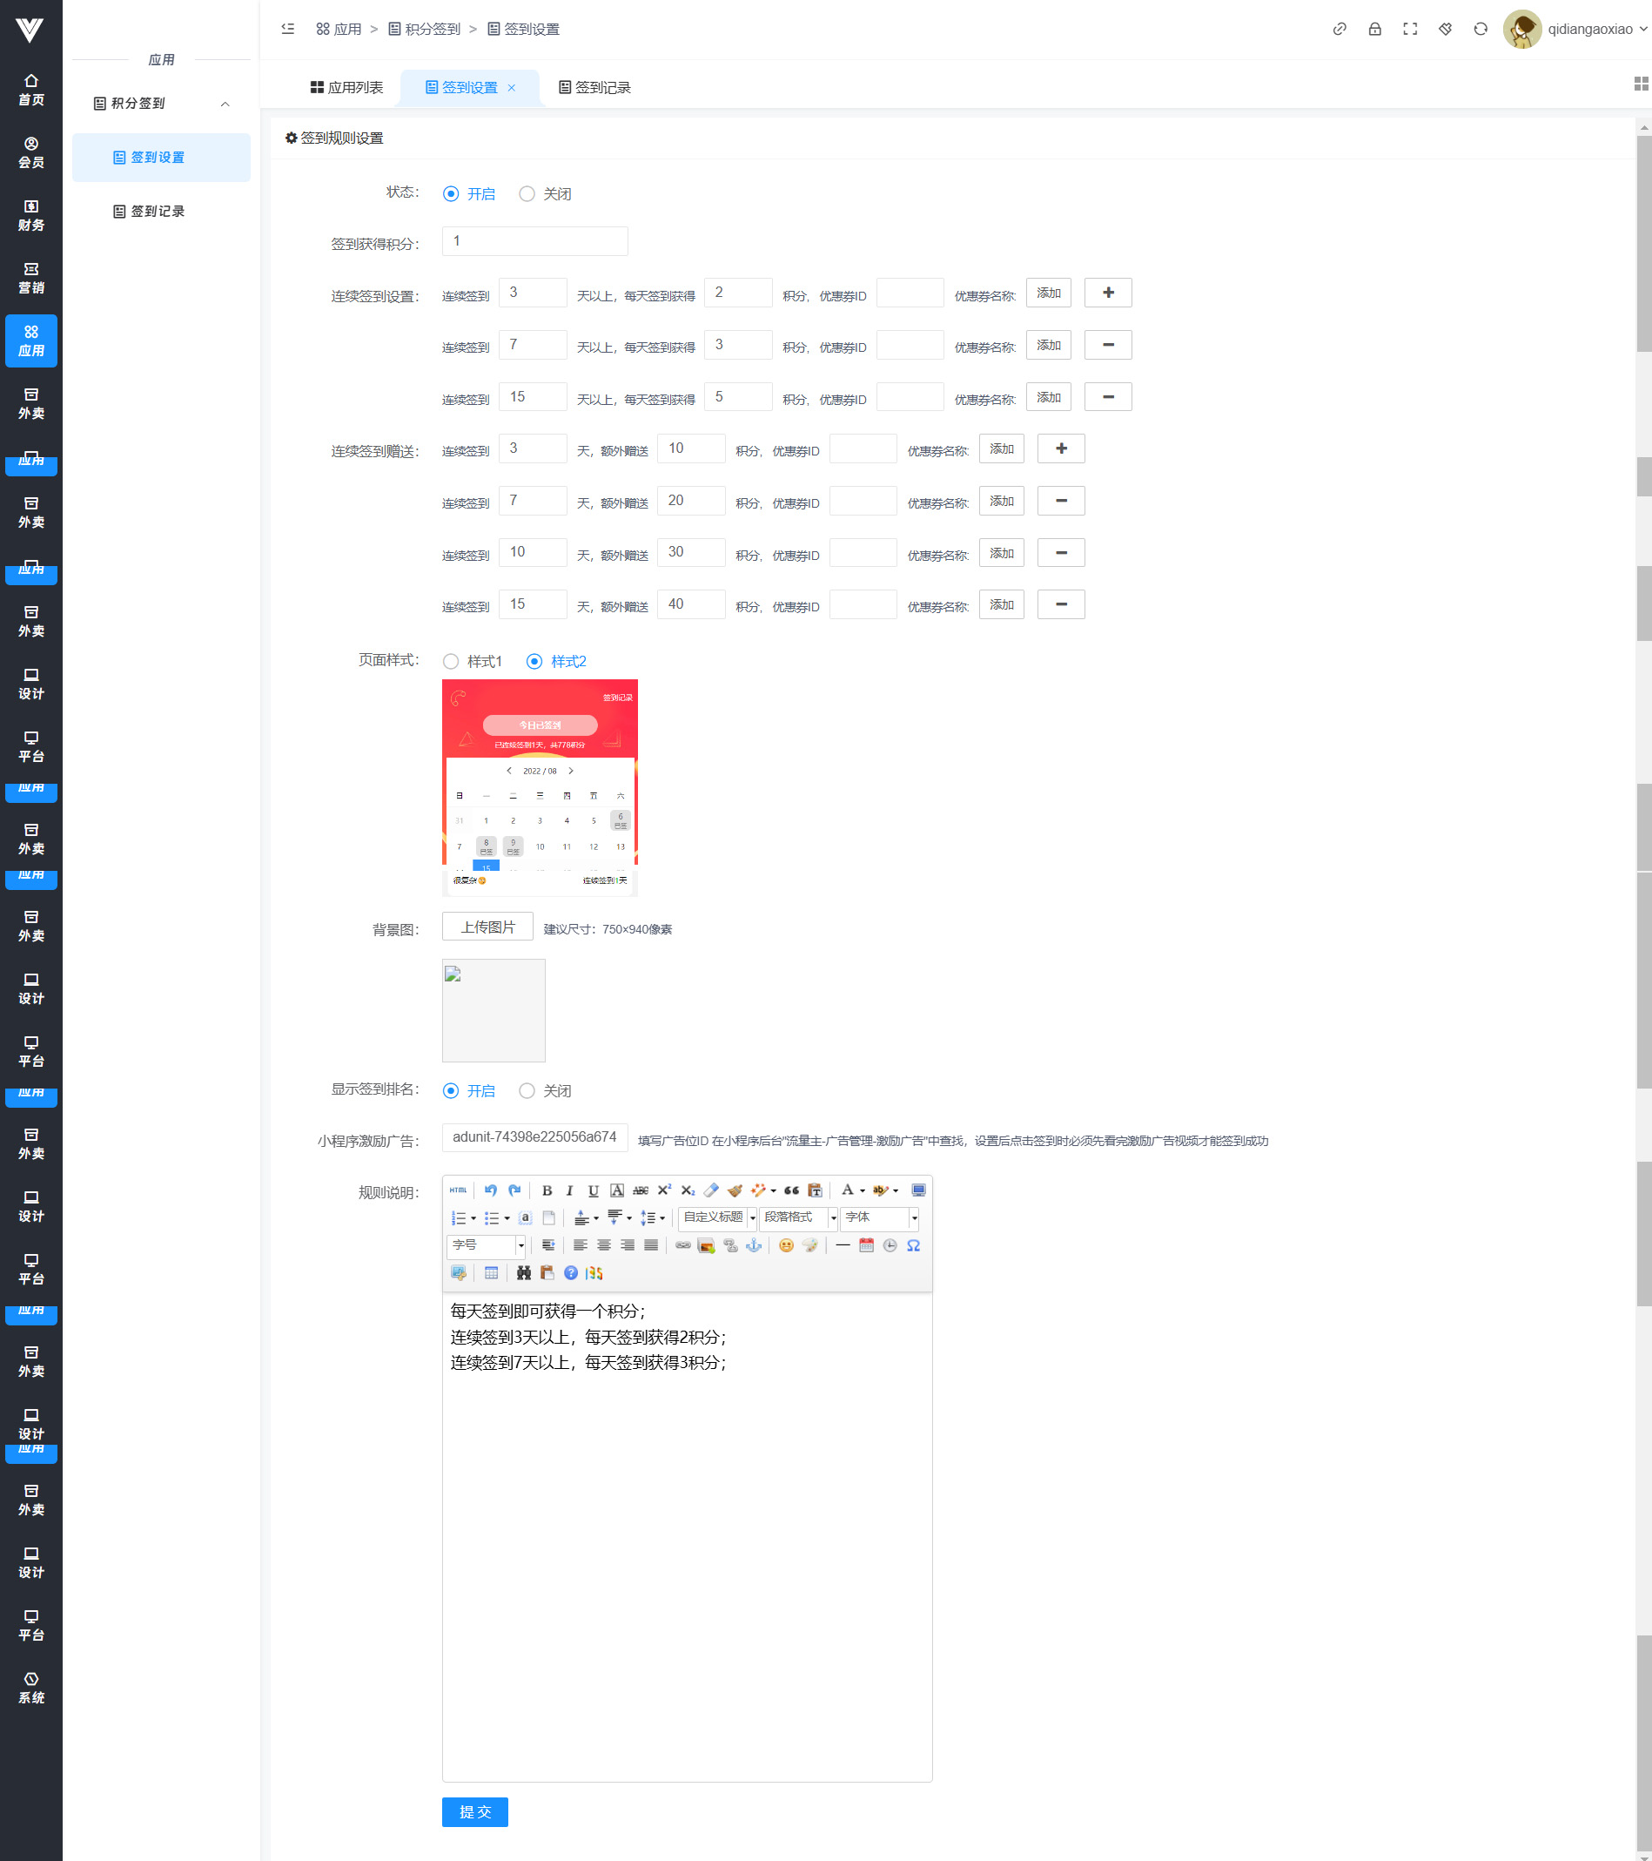Insert special character with Omega icon
The width and height of the screenshot is (1652, 1861).
pos(913,1245)
